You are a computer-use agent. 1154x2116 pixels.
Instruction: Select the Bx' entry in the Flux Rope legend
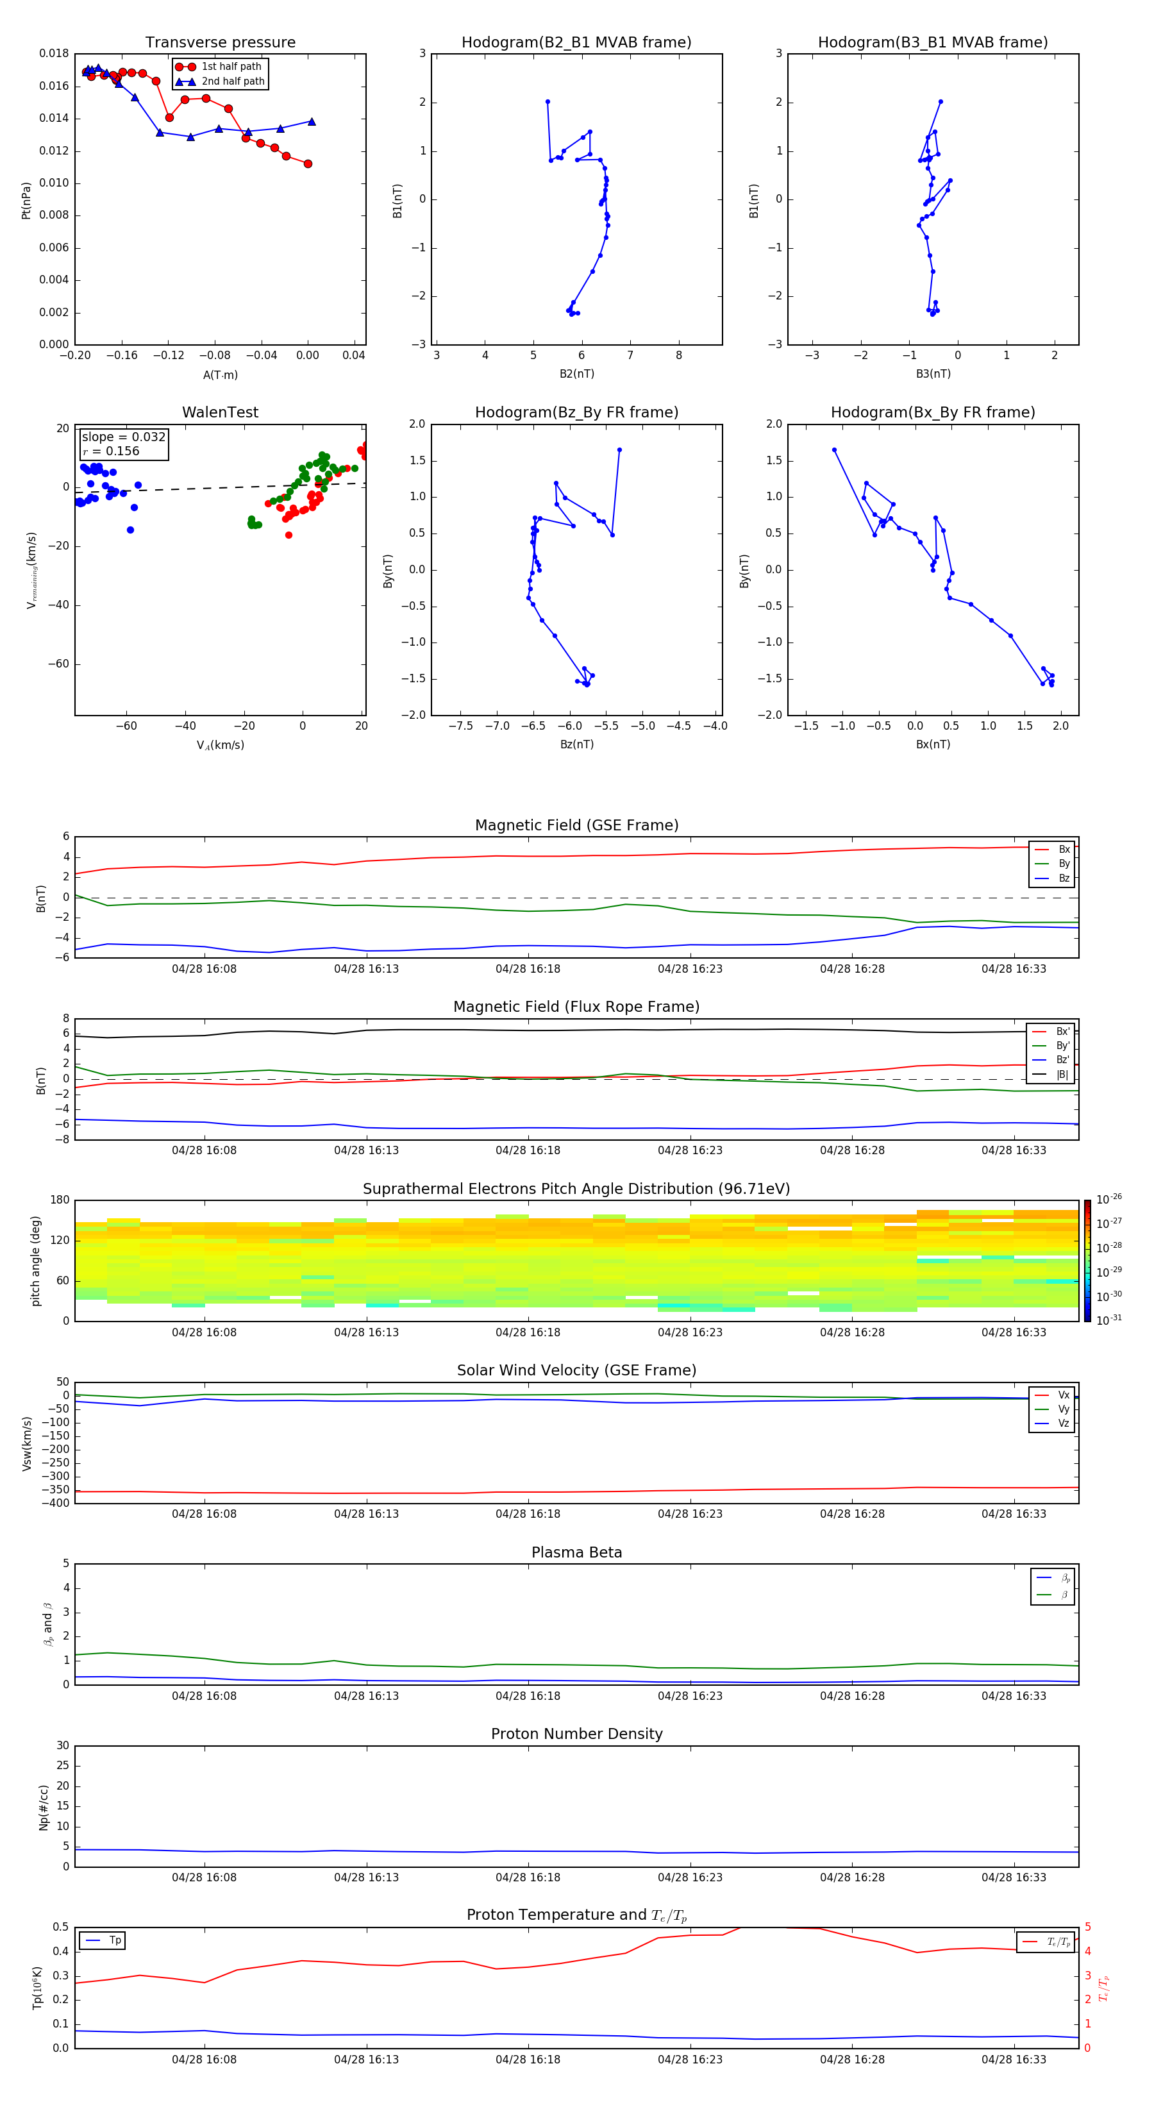coord(1051,1032)
